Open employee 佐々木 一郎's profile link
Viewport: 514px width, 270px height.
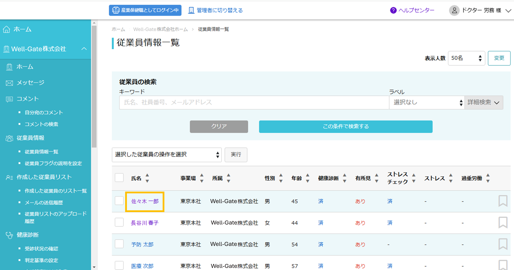(145, 201)
